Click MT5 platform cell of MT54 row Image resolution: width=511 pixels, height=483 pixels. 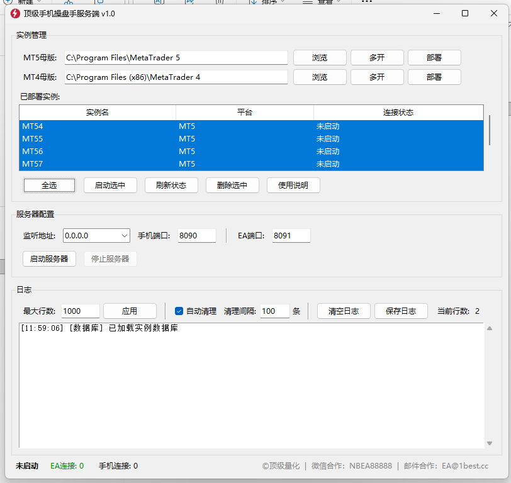pos(187,126)
